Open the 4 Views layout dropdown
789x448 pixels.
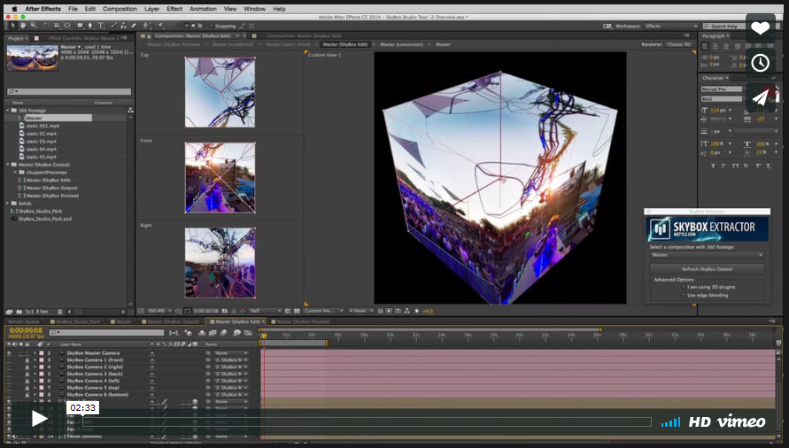tap(361, 311)
